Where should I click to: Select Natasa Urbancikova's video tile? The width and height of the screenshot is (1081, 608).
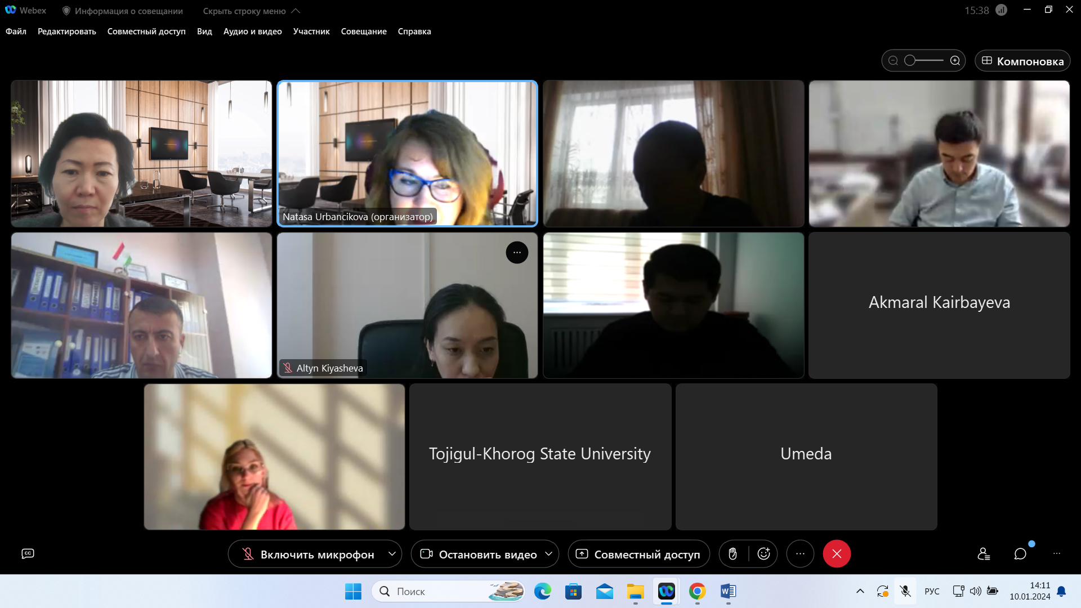[407, 153]
